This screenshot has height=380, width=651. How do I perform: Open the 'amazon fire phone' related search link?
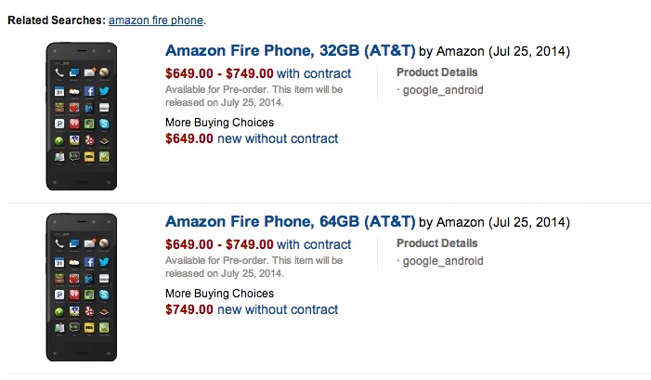(x=156, y=20)
